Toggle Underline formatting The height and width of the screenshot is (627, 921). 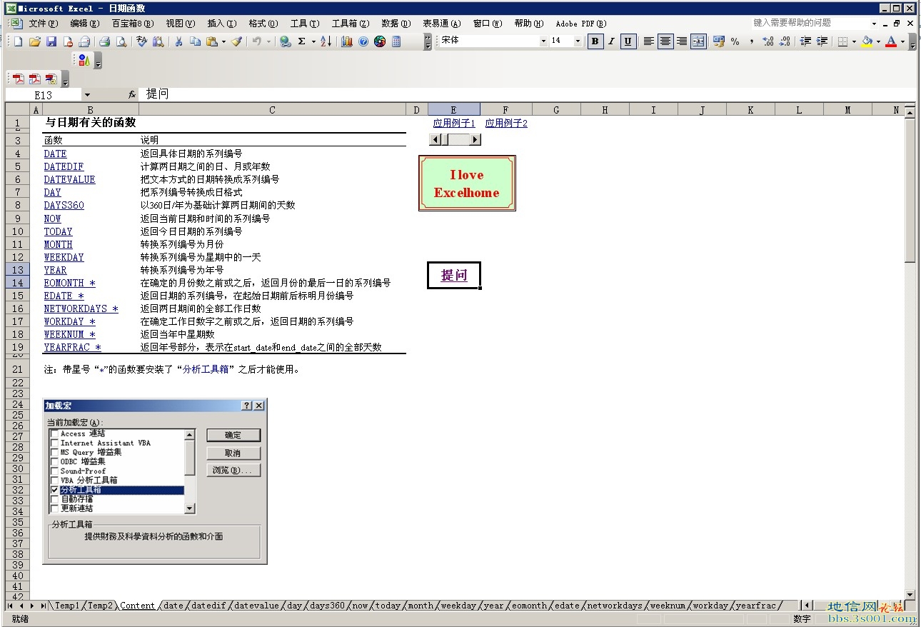pyautogui.click(x=628, y=41)
